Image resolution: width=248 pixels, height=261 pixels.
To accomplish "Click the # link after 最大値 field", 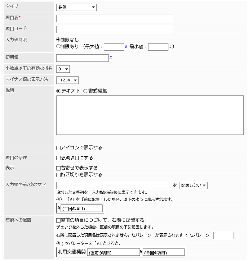I will click(126, 47).
